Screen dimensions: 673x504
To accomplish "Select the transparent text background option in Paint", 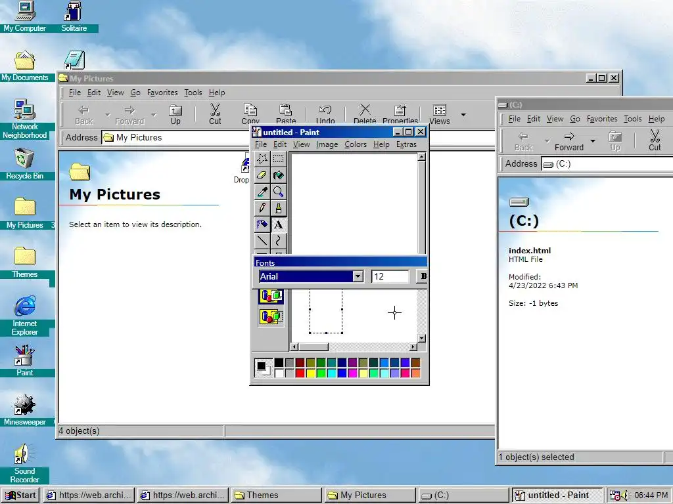I will [271, 317].
